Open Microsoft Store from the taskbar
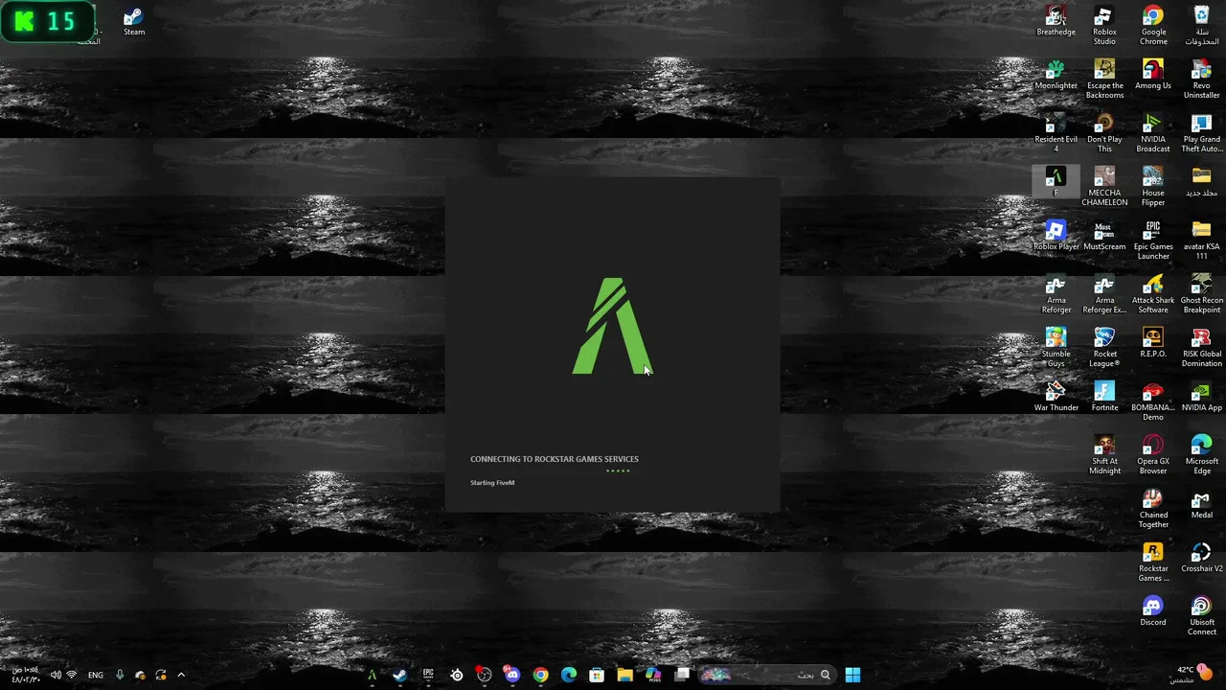Screen dimensions: 1226x690 point(597,675)
